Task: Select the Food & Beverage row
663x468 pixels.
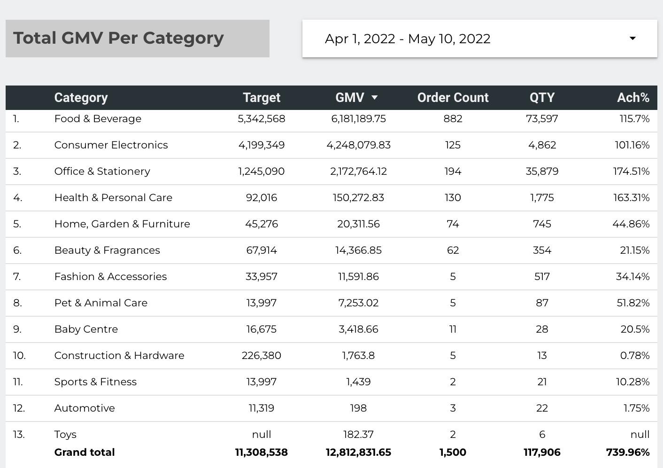Action: pyautogui.click(x=98, y=119)
